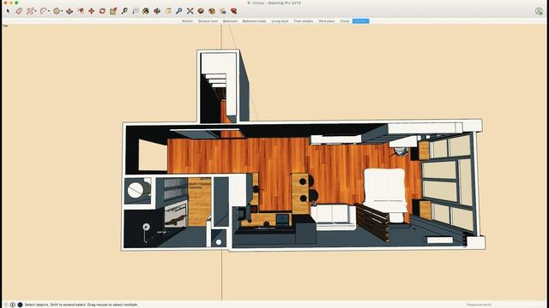Pick the Select arrow tool

click(9, 11)
